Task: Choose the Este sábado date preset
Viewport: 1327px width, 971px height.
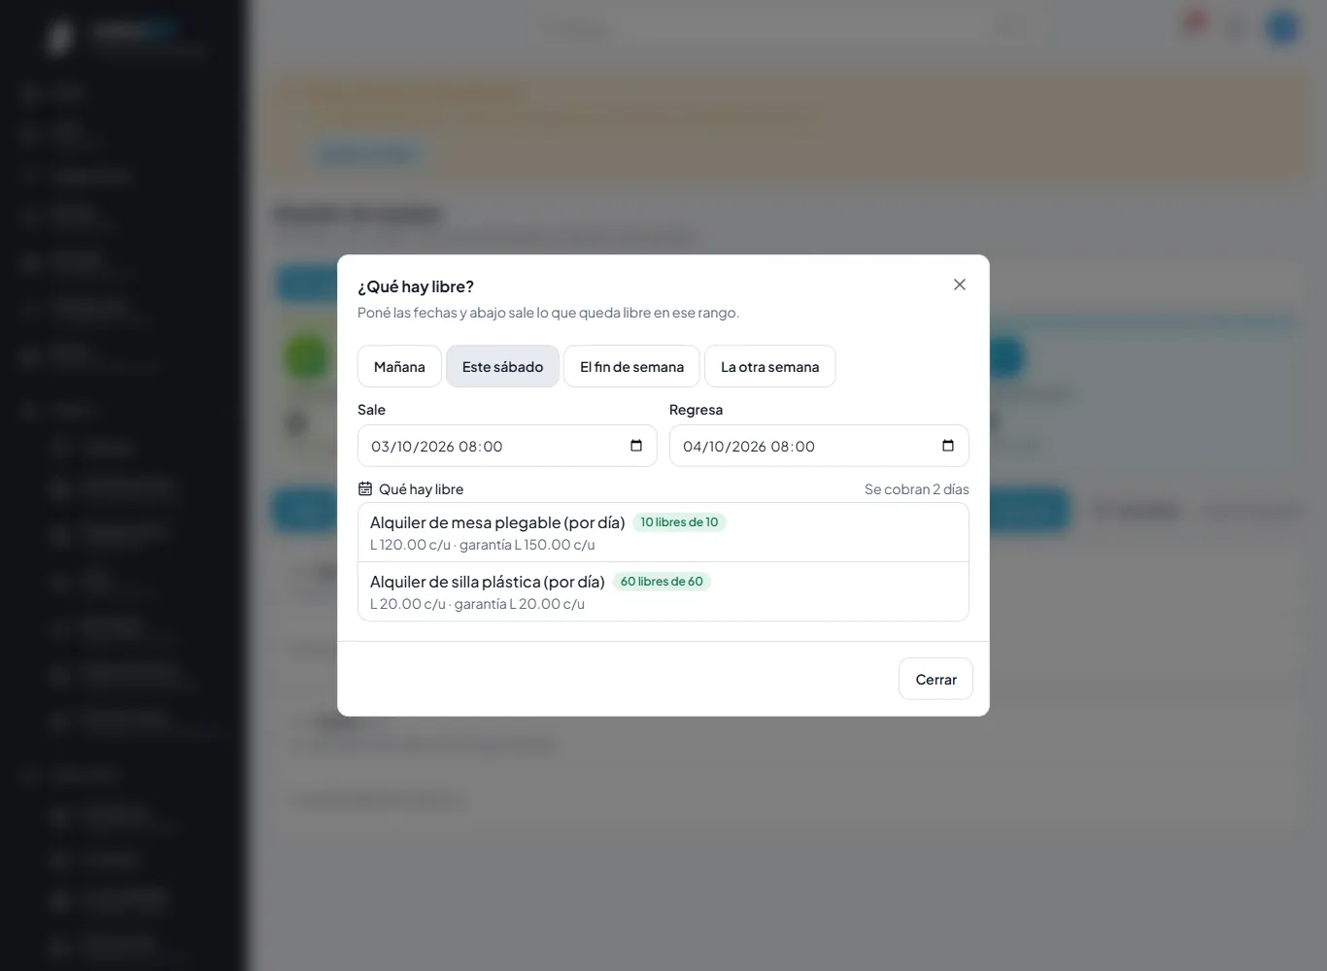Action: pos(502,366)
